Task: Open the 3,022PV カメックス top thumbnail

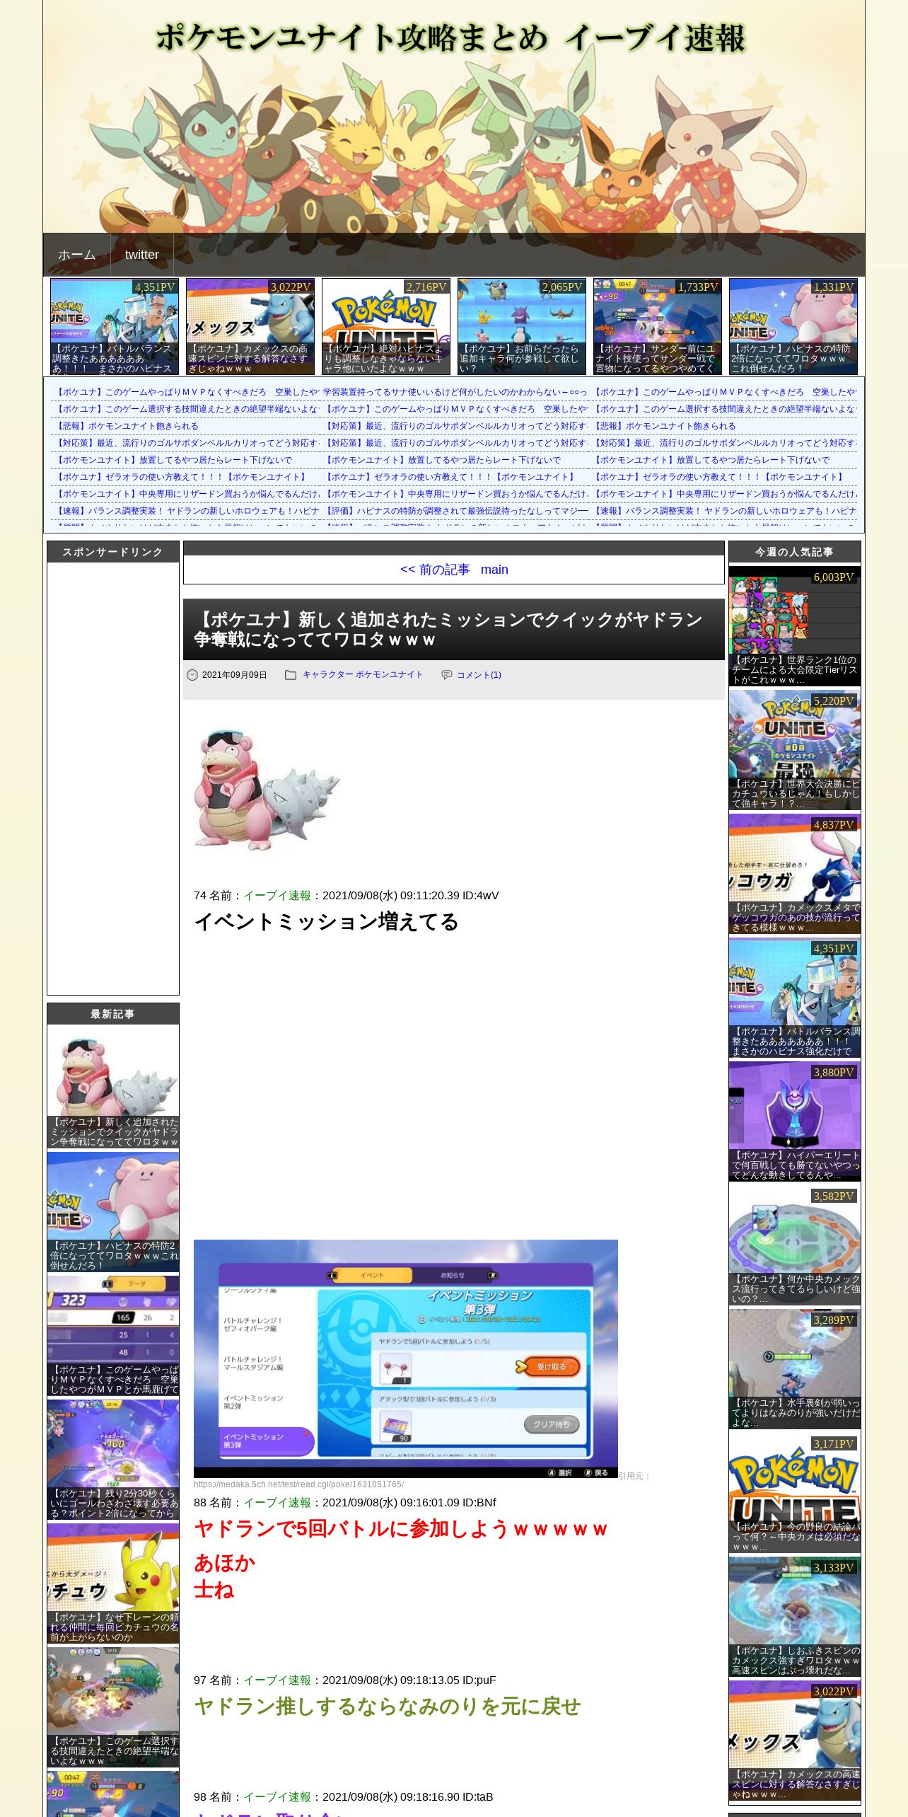Action: pos(250,326)
